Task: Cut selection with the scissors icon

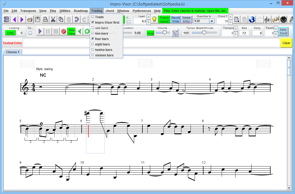Action: click(x=53, y=19)
